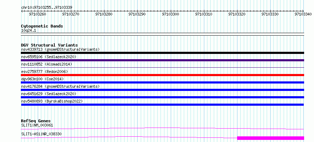
Task: Click the blue nsv4176284 variant bar
Action: [x=163, y=90]
